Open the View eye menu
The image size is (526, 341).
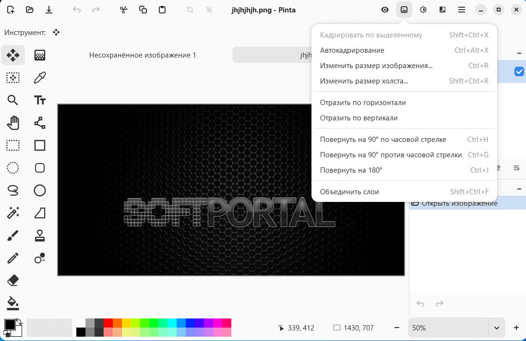click(385, 10)
